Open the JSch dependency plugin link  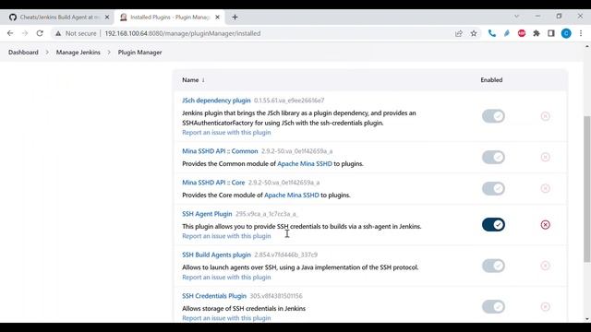coord(216,101)
